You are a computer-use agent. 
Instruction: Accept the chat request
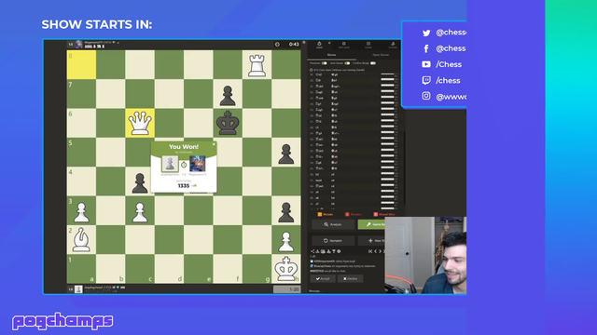pos(323,279)
